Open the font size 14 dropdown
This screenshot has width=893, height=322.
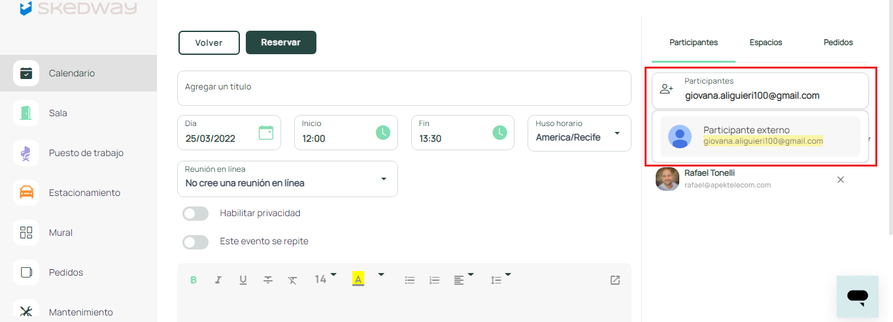coord(325,279)
